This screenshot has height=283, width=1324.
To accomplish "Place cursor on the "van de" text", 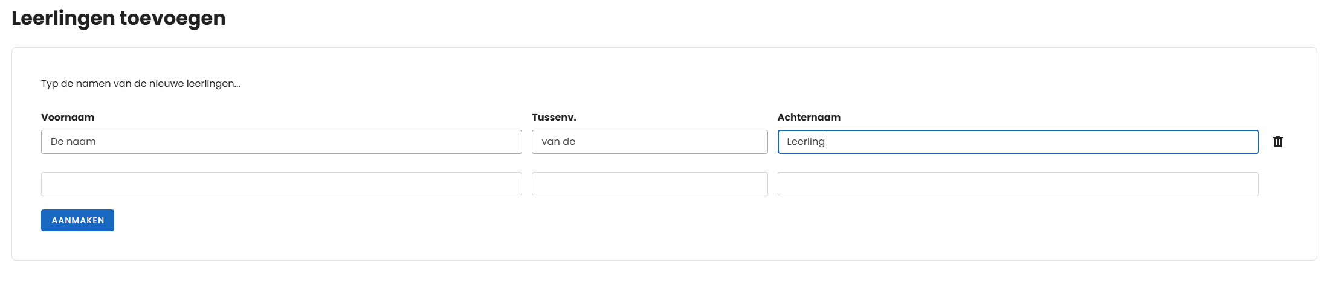I will point(558,142).
